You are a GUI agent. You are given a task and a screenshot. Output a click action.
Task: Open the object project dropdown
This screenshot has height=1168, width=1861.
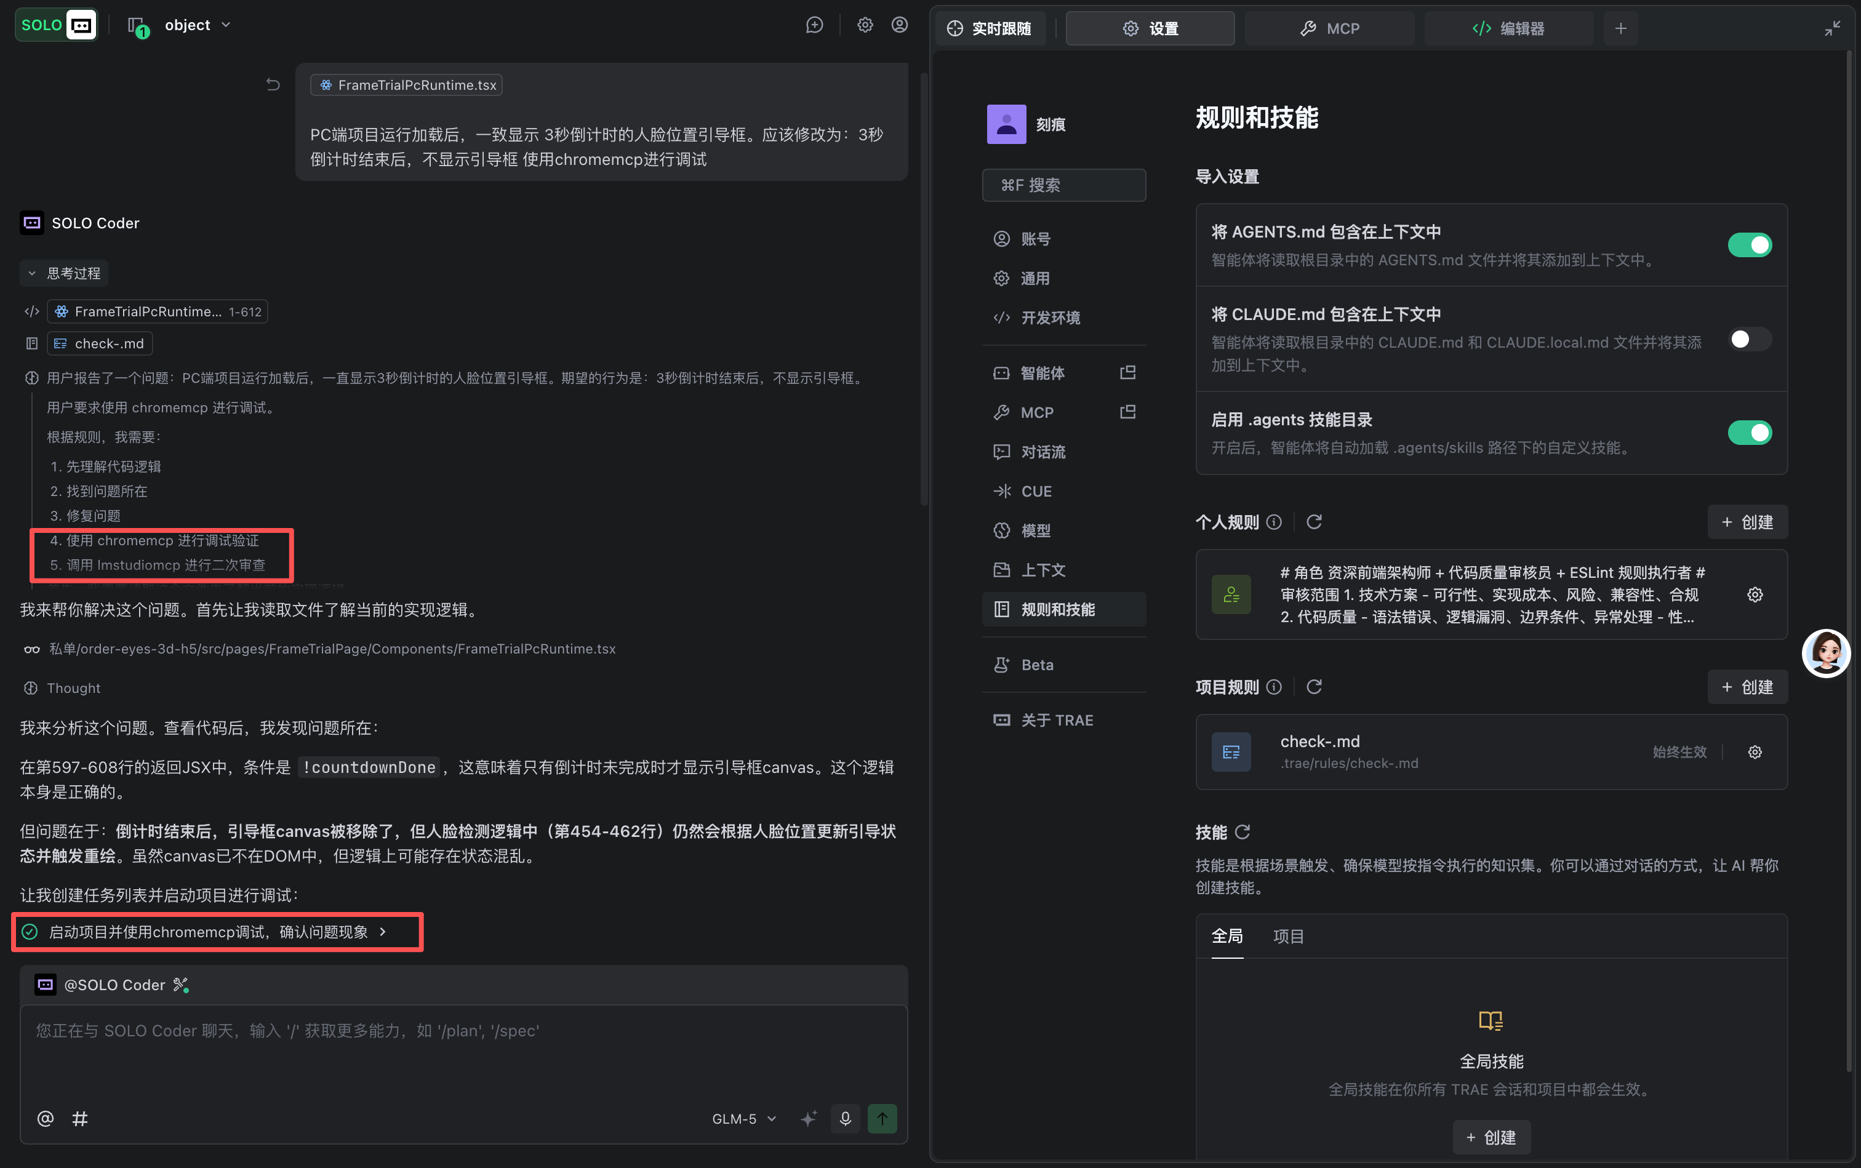click(x=197, y=25)
